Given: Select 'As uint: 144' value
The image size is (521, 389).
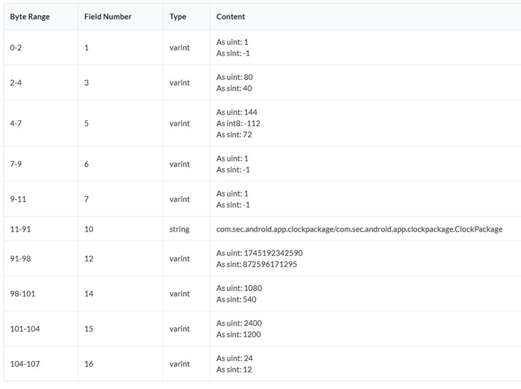Looking at the screenshot, I should tap(237, 112).
